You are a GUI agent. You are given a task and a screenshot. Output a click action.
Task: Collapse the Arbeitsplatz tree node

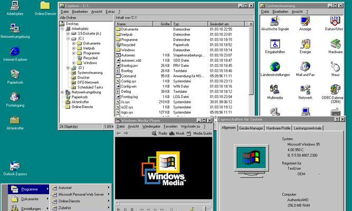(62, 28)
